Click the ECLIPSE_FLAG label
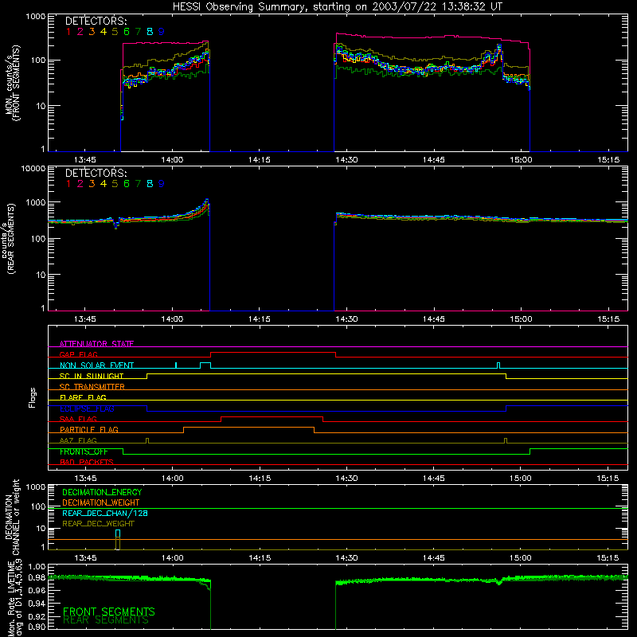The height and width of the screenshot is (637, 637). 87,408
